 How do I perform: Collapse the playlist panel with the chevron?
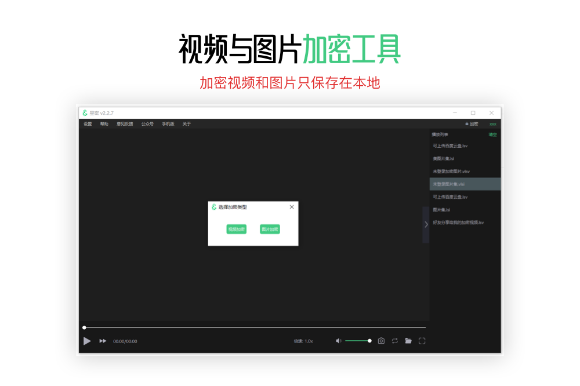(x=426, y=224)
